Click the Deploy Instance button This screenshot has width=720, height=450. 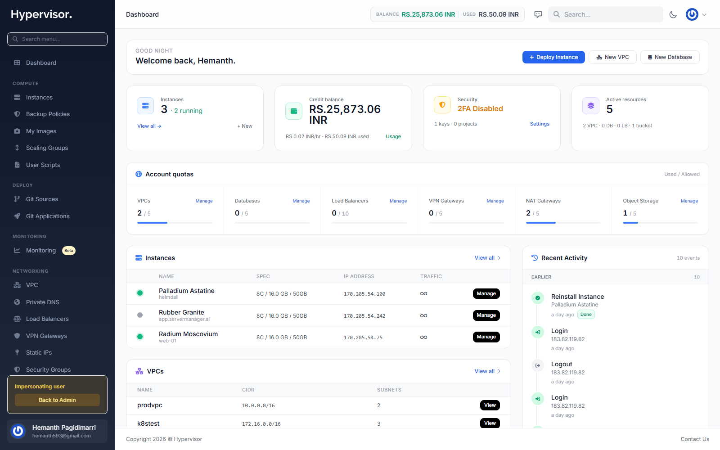tap(553, 57)
